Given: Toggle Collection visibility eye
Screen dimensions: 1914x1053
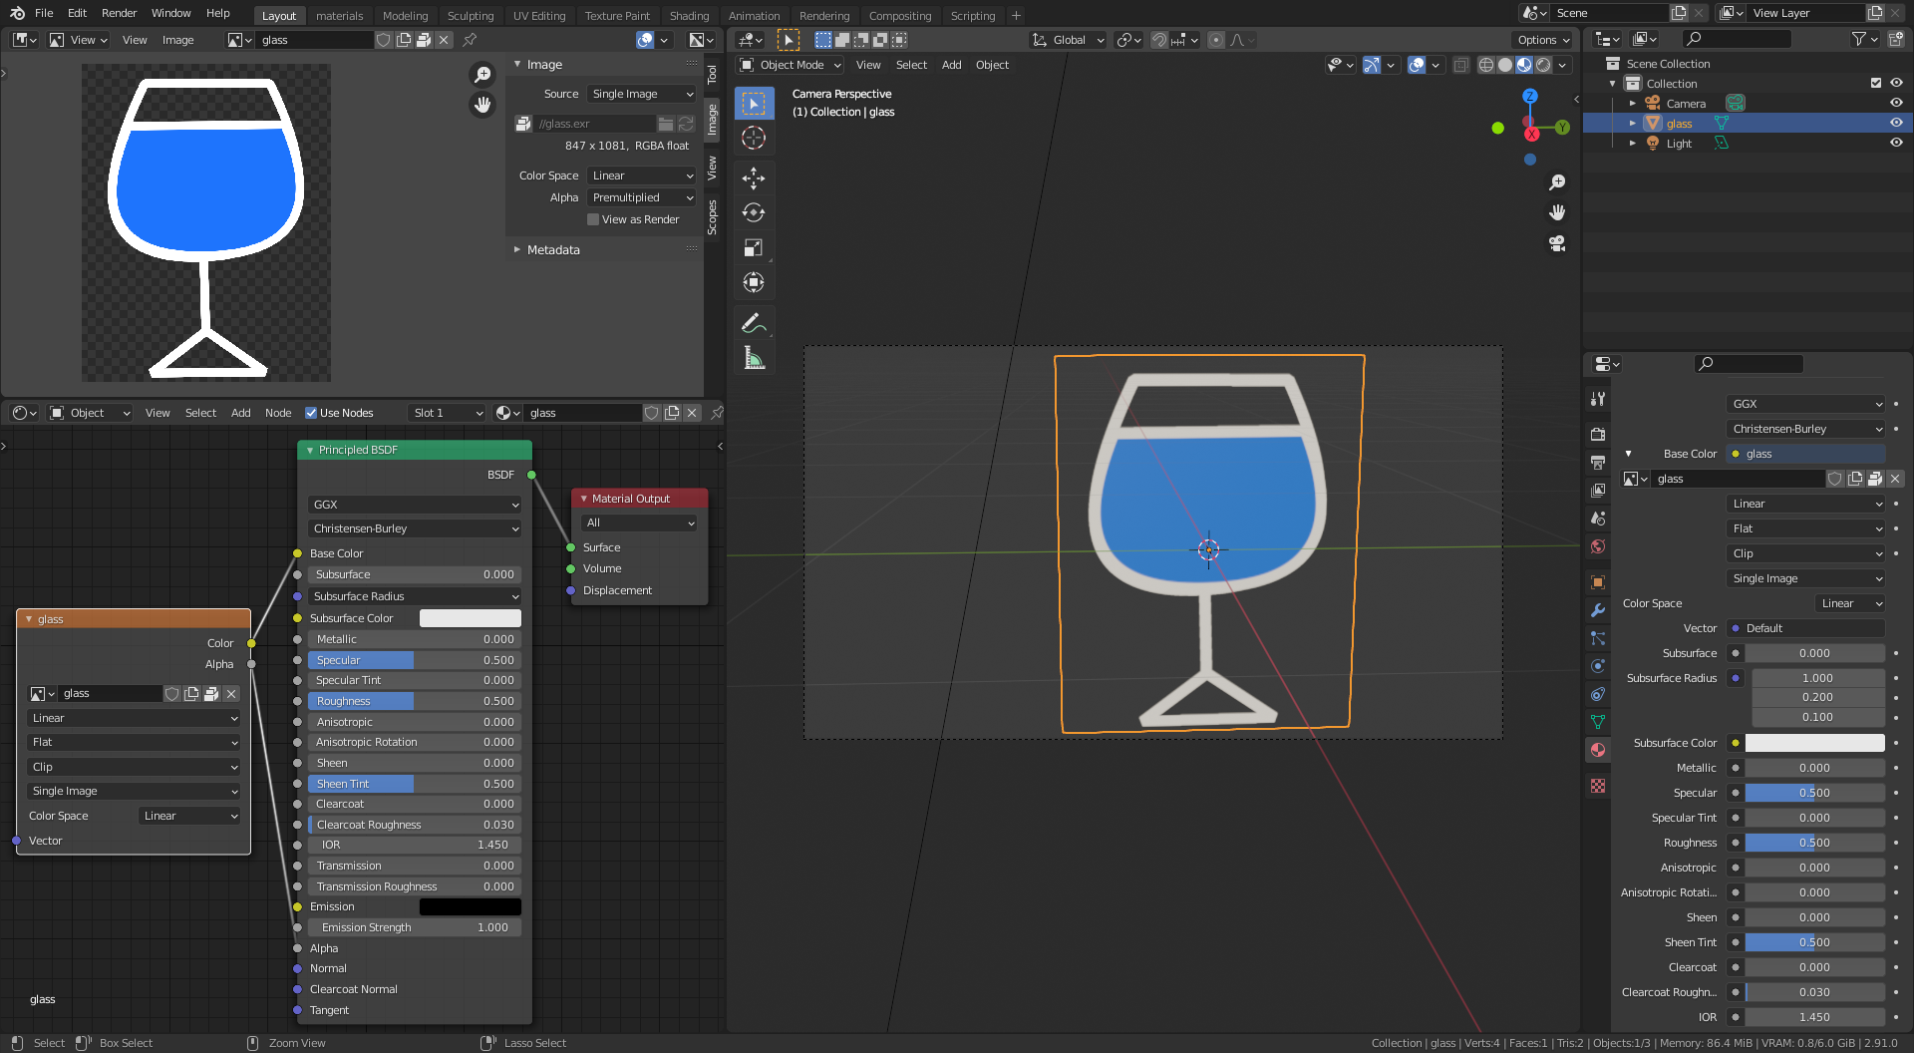Looking at the screenshot, I should coord(1896,83).
